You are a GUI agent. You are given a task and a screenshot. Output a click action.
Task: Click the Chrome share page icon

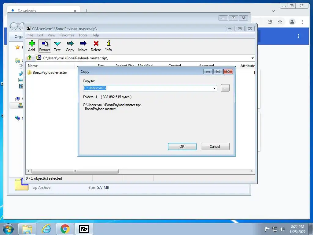270,22
